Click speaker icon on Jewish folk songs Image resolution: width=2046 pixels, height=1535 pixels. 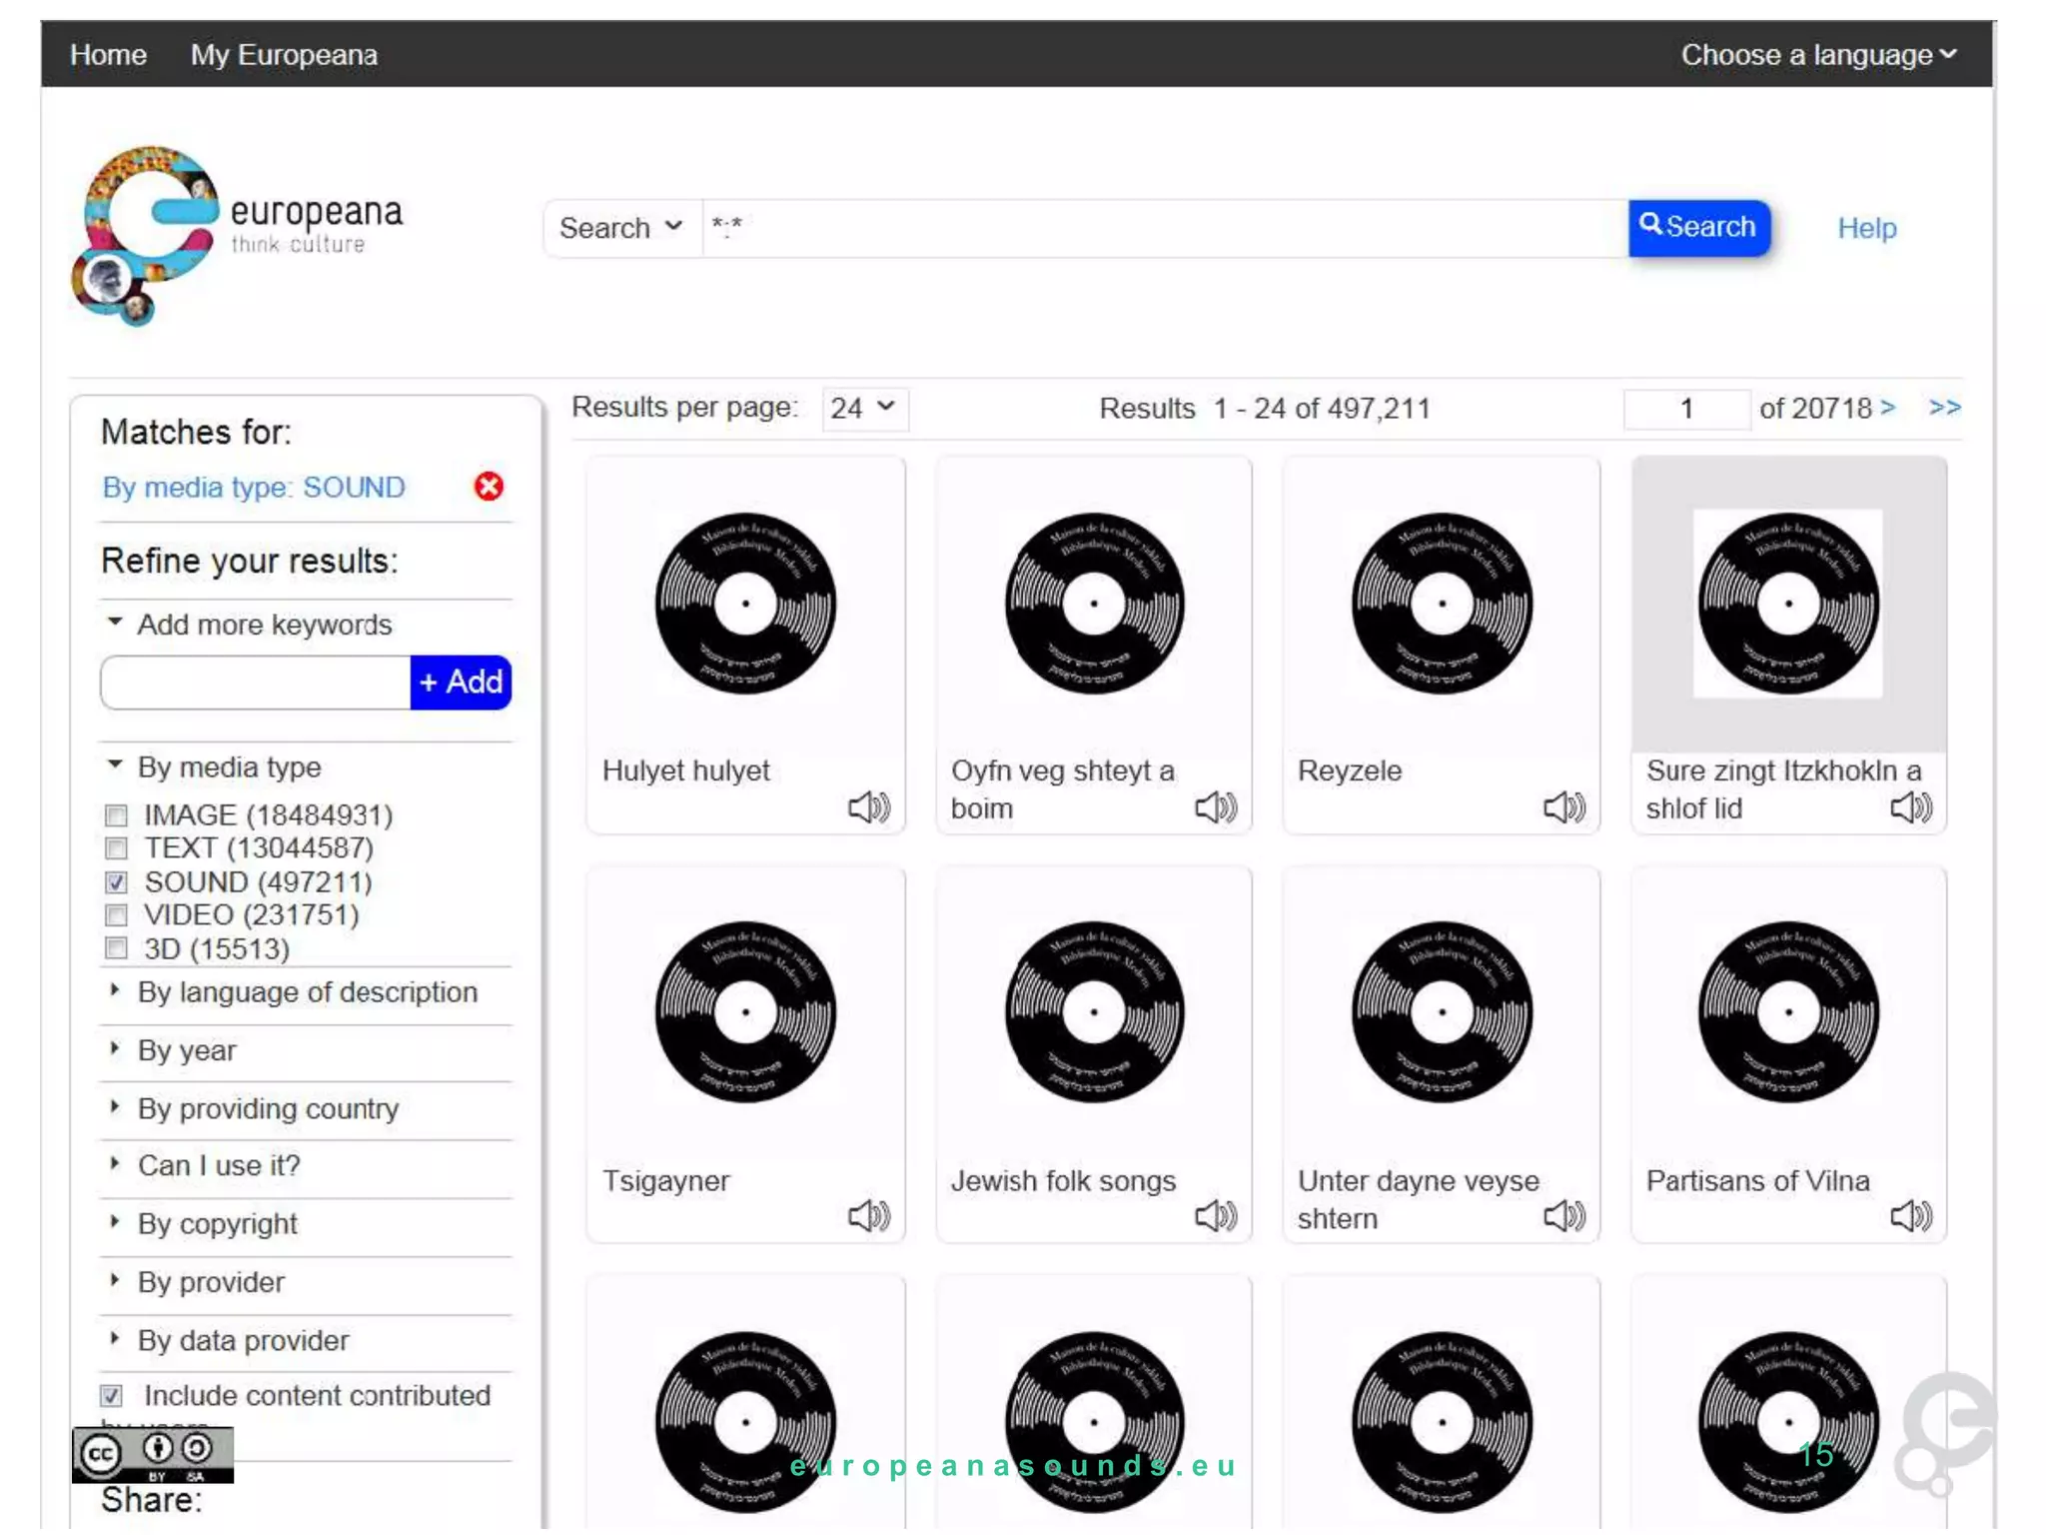[x=1215, y=1216]
